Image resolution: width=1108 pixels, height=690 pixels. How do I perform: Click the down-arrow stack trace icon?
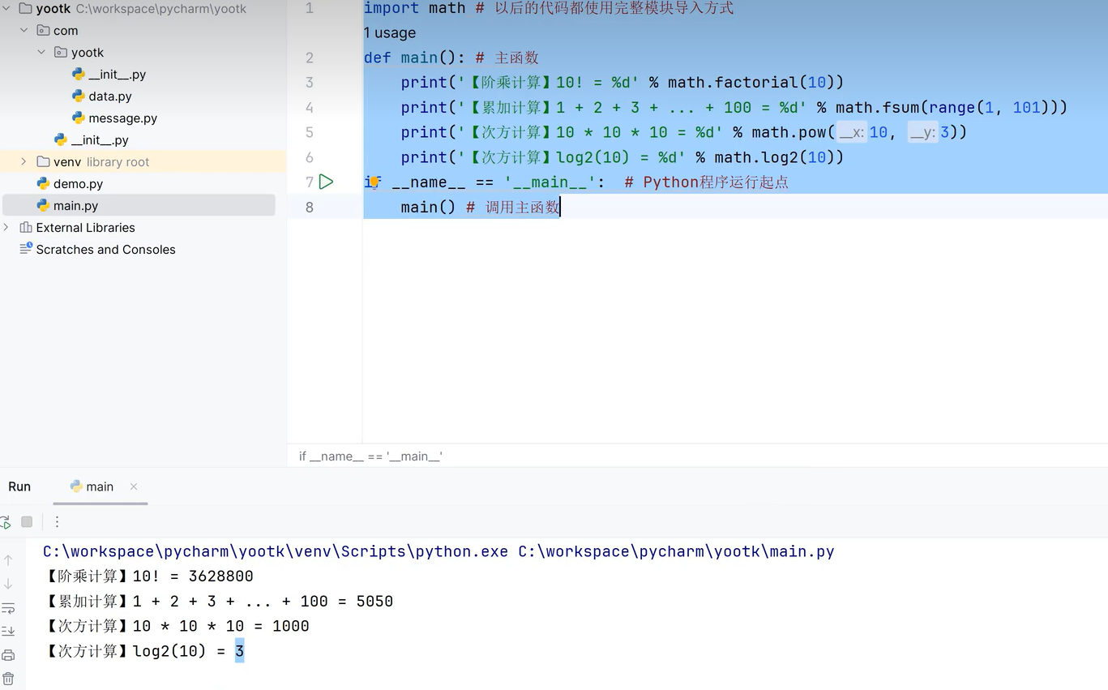pos(8,584)
